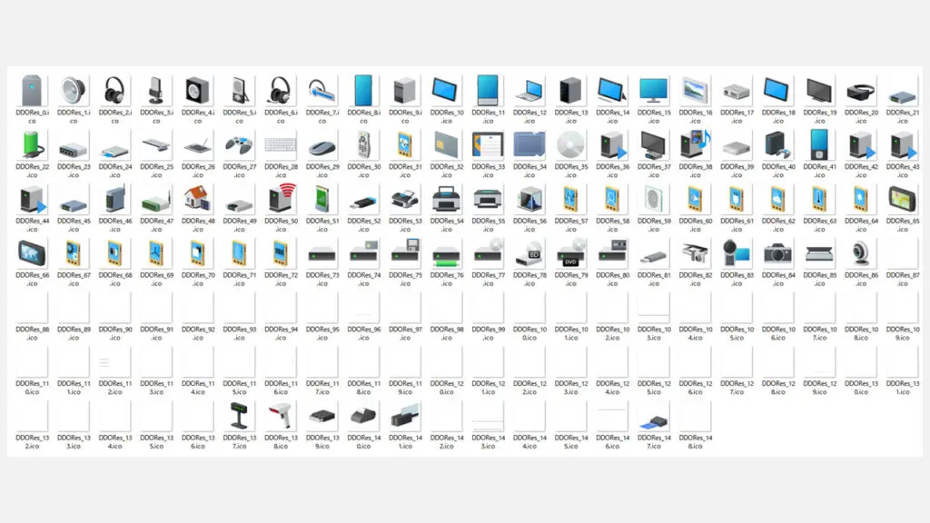Click the DDORes_28 keyboard icon
This screenshot has height=523, width=930.
280,145
